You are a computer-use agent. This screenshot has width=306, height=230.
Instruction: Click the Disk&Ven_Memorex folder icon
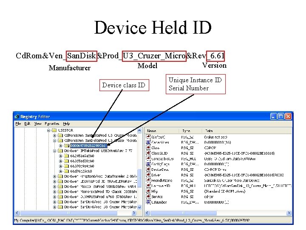click(60, 192)
